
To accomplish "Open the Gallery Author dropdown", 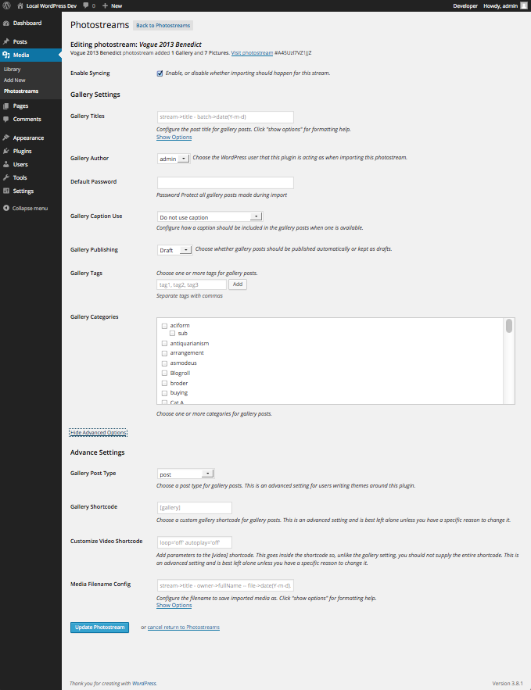I will point(174,159).
